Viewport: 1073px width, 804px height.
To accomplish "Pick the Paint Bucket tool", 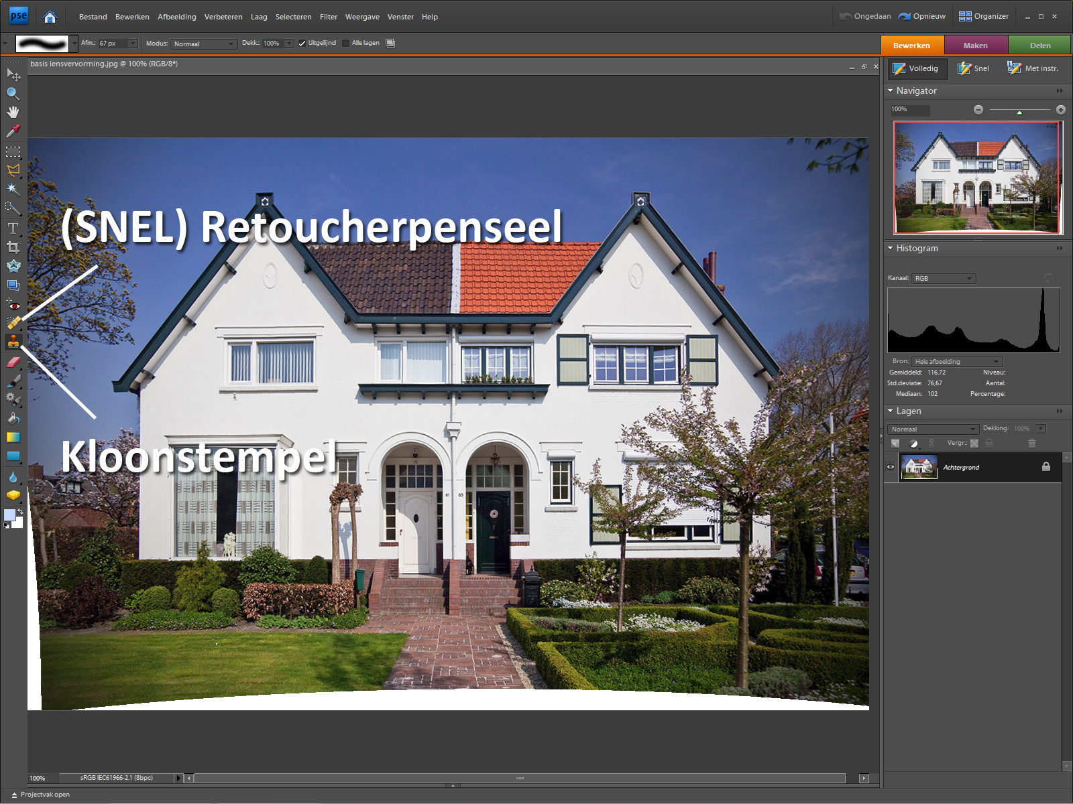I will click(x=13, y=419).
